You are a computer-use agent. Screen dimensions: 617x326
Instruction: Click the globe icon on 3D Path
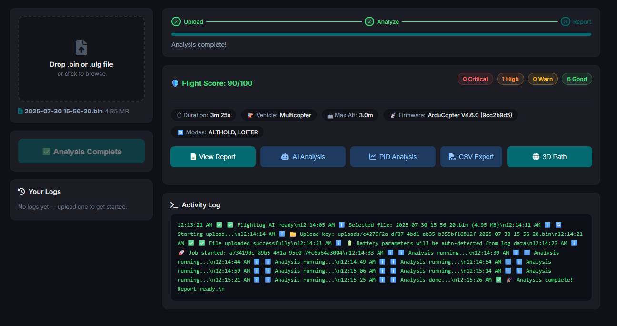536,157
